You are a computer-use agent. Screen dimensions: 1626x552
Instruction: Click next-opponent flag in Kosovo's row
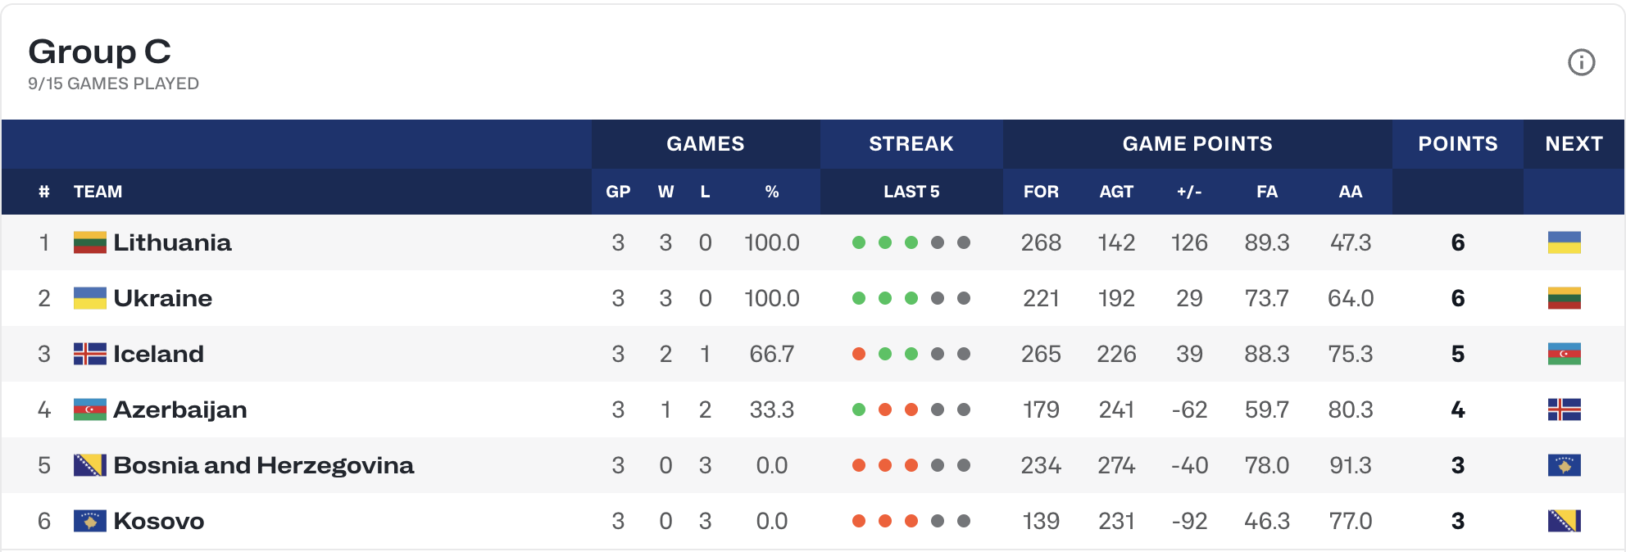coord(1564,521)
